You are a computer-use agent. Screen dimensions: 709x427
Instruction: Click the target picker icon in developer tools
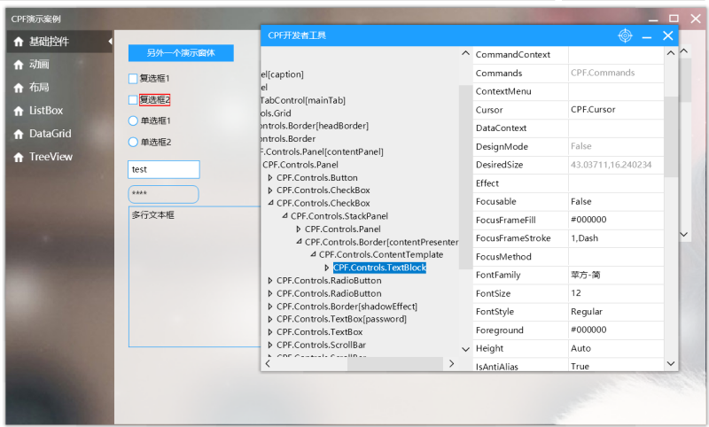[x=625, y=35]
